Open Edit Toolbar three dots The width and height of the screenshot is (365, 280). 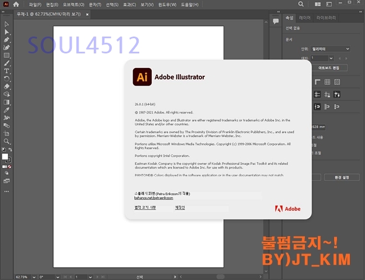point(7,191)
